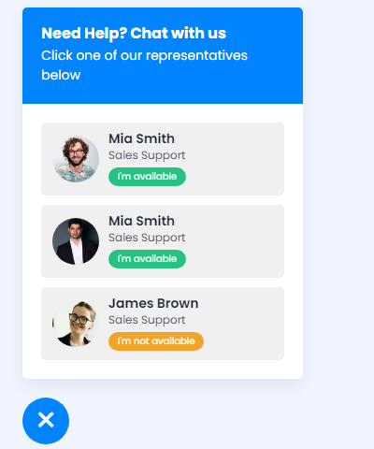Click the dark-suited man's avatar photo

[x=76, y=241]
